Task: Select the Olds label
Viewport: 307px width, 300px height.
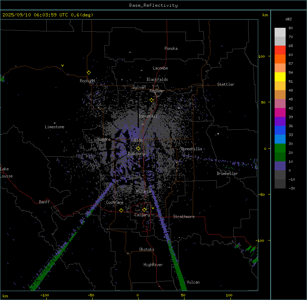Action: (138, 140)
